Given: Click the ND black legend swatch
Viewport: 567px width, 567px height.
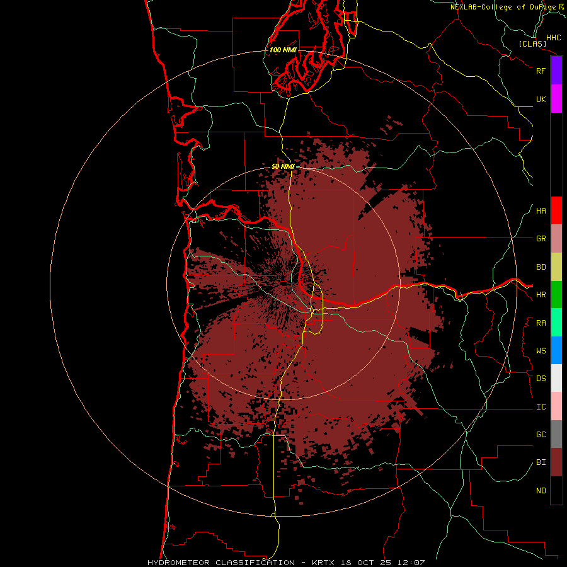Looking at the screenshot, I should tap(556, 490).
